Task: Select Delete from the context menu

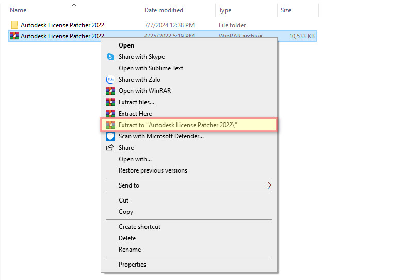Action: (x=127, y=238)
